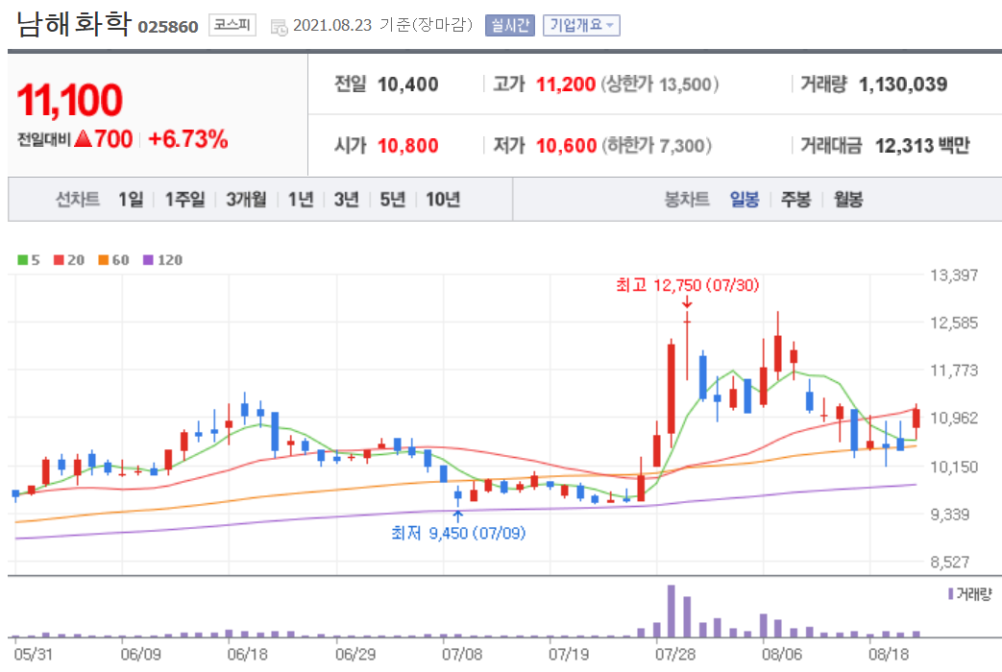Click the stock code 025860
Screen dimensions: 1002x672
point(168,27)
